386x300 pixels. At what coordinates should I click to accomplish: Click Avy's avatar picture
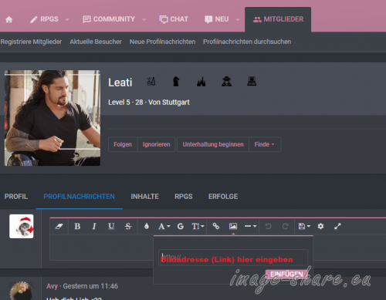coord(22,291)
